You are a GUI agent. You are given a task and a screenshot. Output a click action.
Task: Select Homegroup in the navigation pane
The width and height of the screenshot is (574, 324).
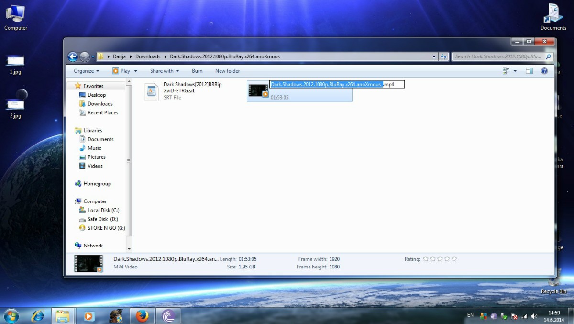[97, 183]
